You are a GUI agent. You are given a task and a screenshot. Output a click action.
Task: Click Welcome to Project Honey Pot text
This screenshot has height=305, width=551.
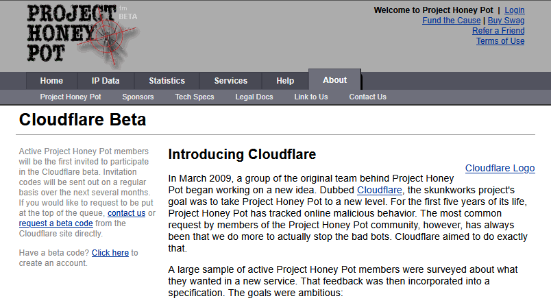click(x=433, y=10)
